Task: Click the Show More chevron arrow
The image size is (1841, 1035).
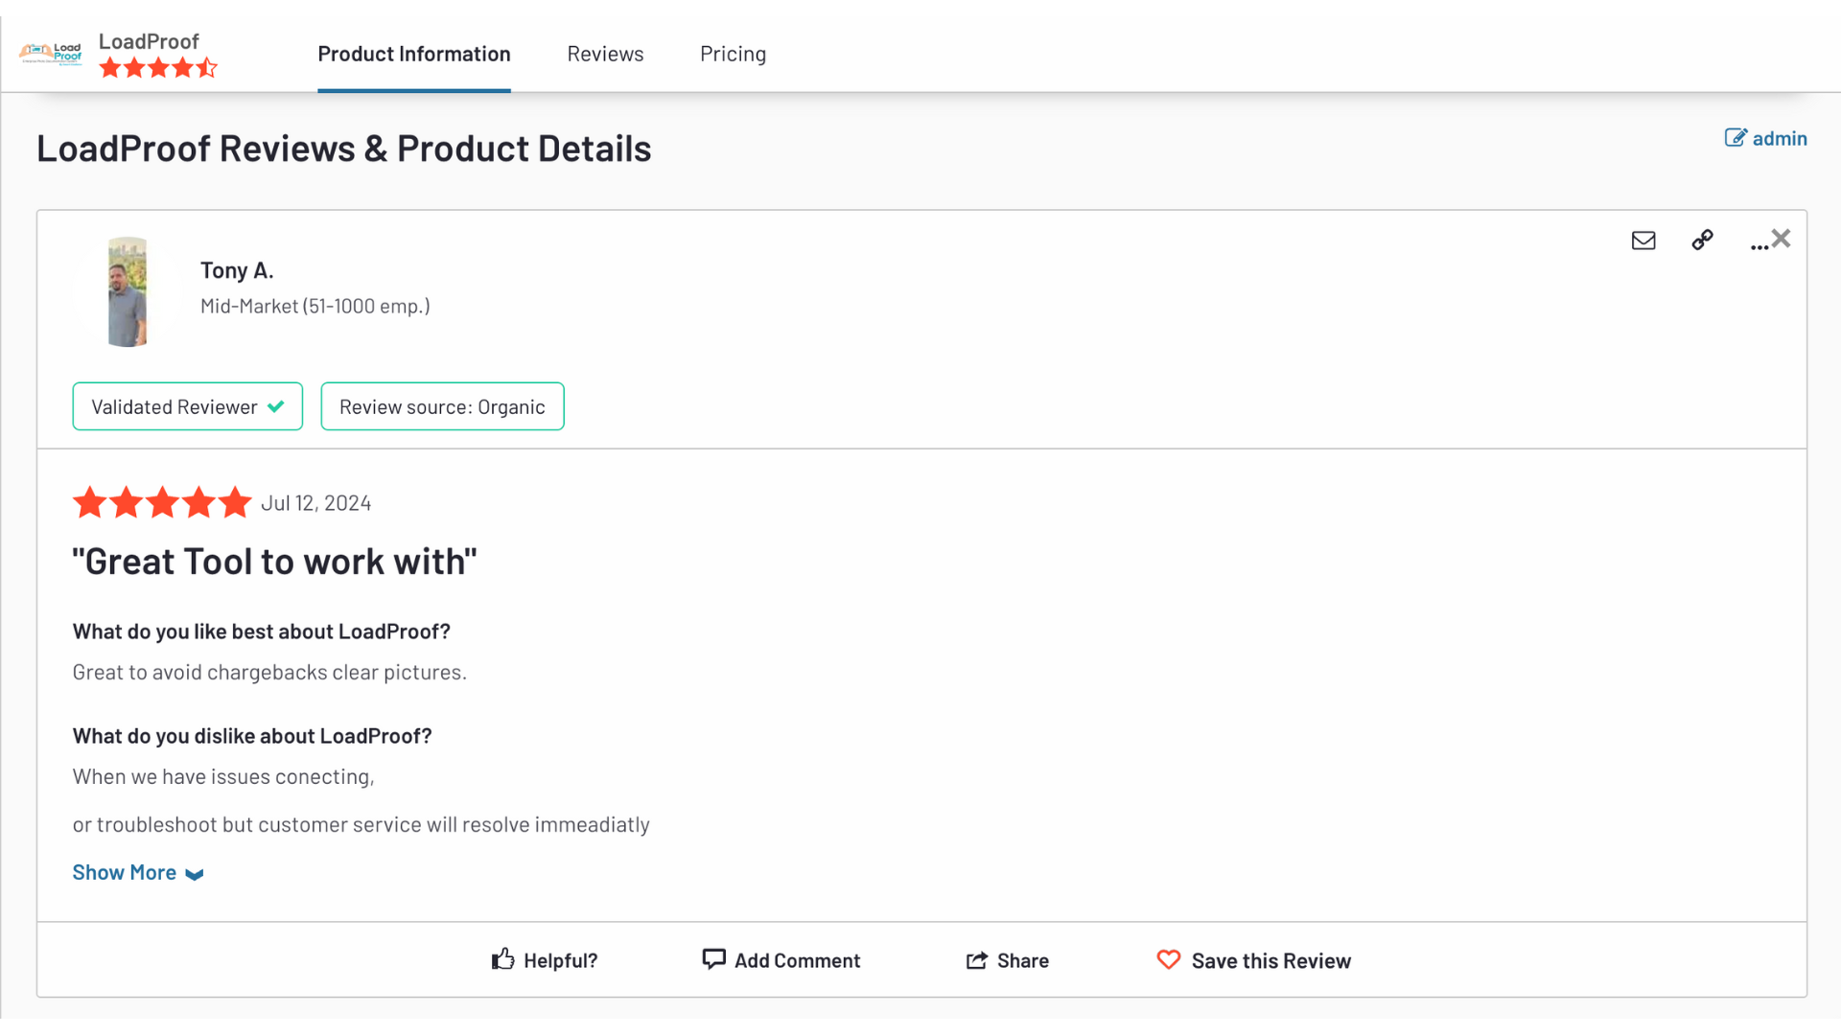Action: (195, 874)
